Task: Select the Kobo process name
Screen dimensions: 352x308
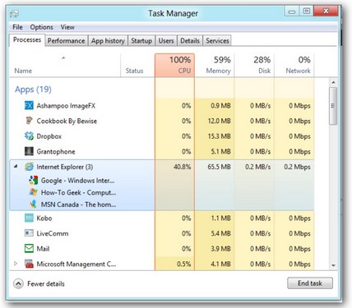Action: (44, 218)
